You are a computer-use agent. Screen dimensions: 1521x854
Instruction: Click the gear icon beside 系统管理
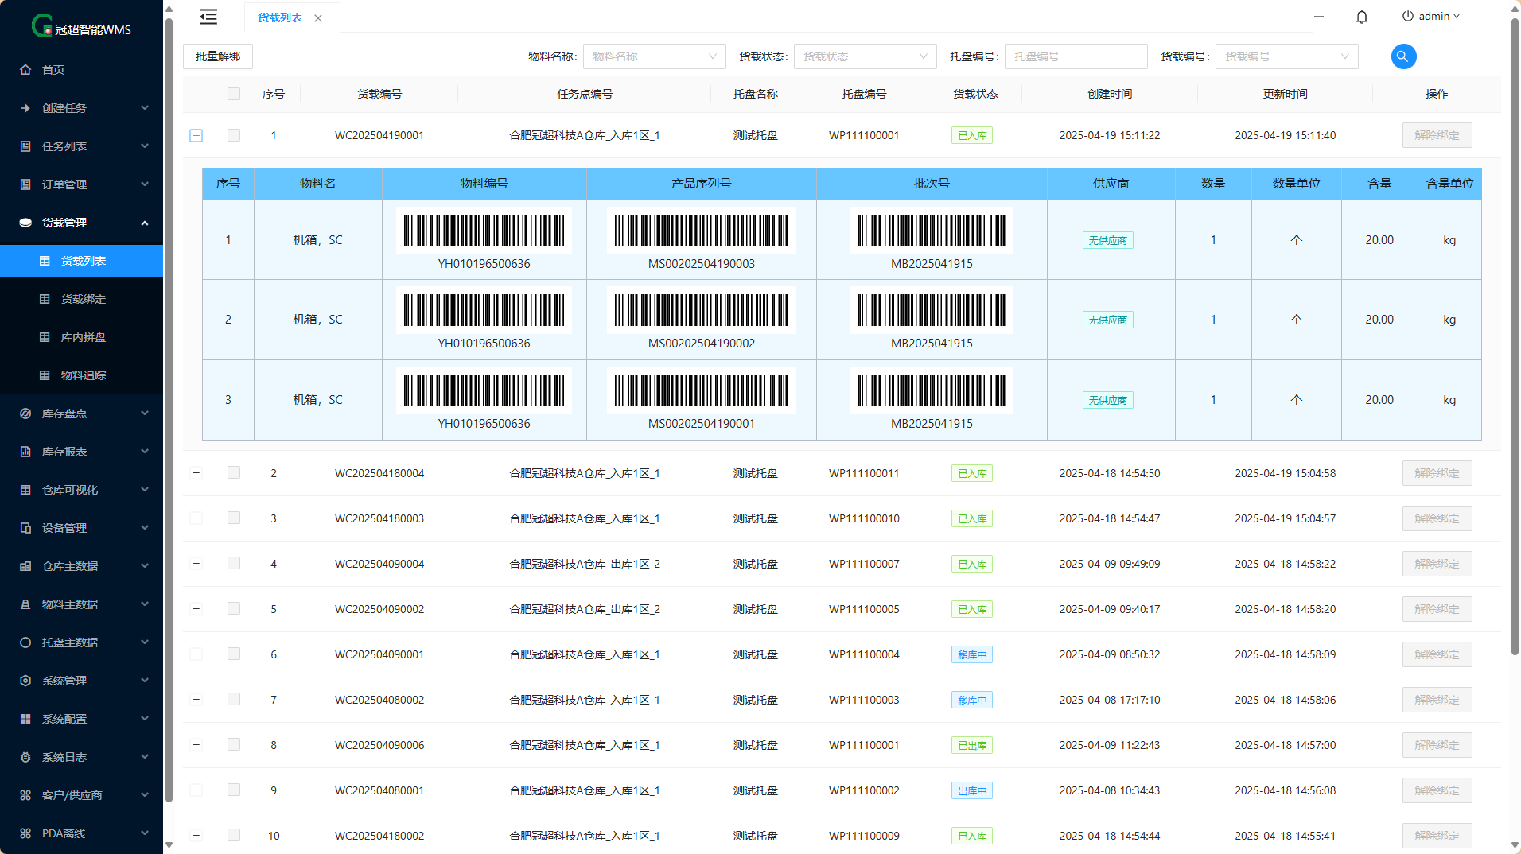click(25, 681)
